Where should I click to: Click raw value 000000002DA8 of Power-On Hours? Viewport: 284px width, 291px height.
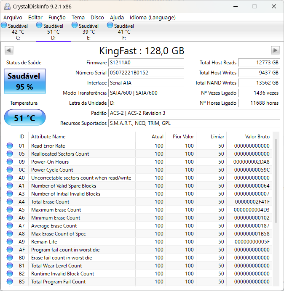pos(251,162)
